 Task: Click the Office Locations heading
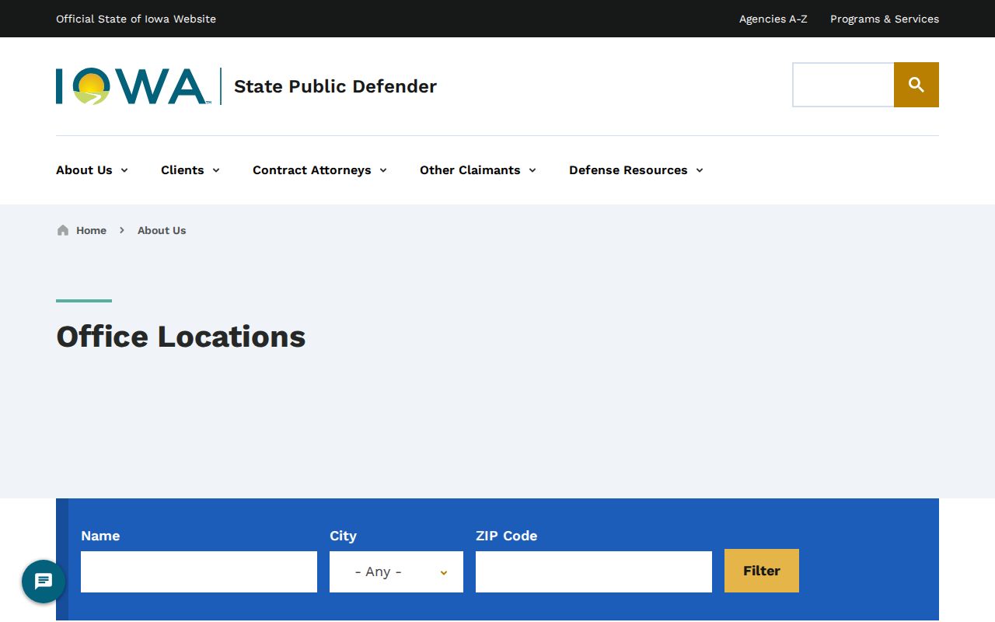[181, 337]
